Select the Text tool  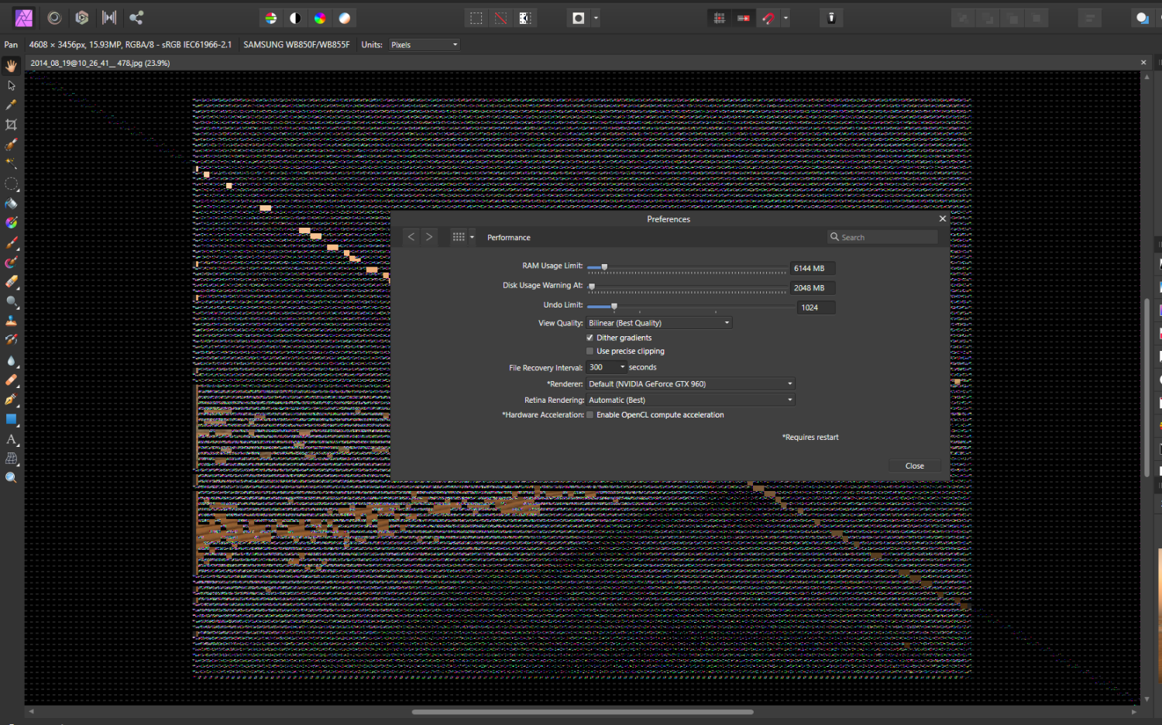[x=11, y=439]
